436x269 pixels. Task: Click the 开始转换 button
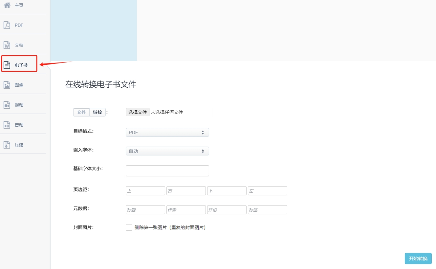(418, 259)
